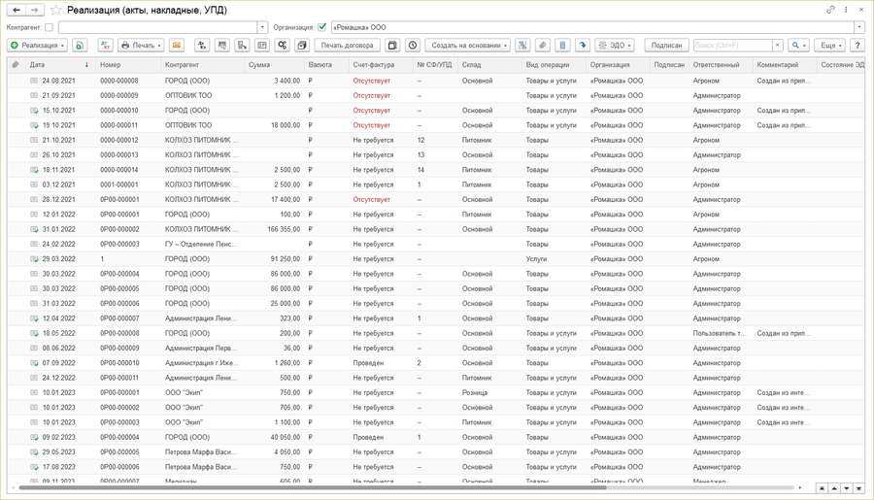This screenshot has height=500, width=874.
Task: Open the Организация filter dropdown arrow
Action: 859,27
